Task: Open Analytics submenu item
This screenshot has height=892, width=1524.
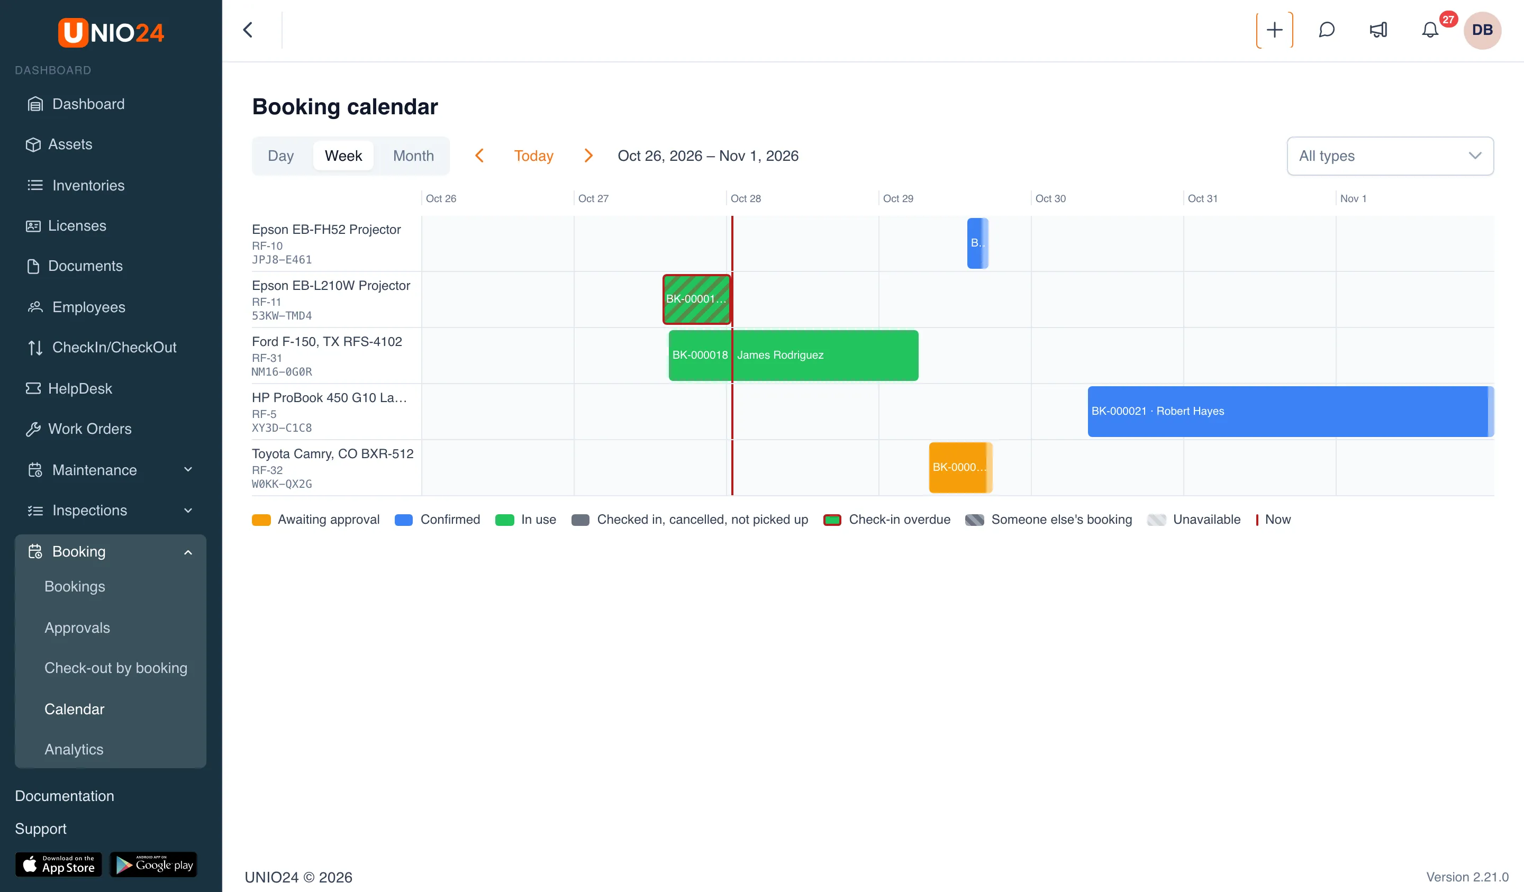Action: (74, 749)
